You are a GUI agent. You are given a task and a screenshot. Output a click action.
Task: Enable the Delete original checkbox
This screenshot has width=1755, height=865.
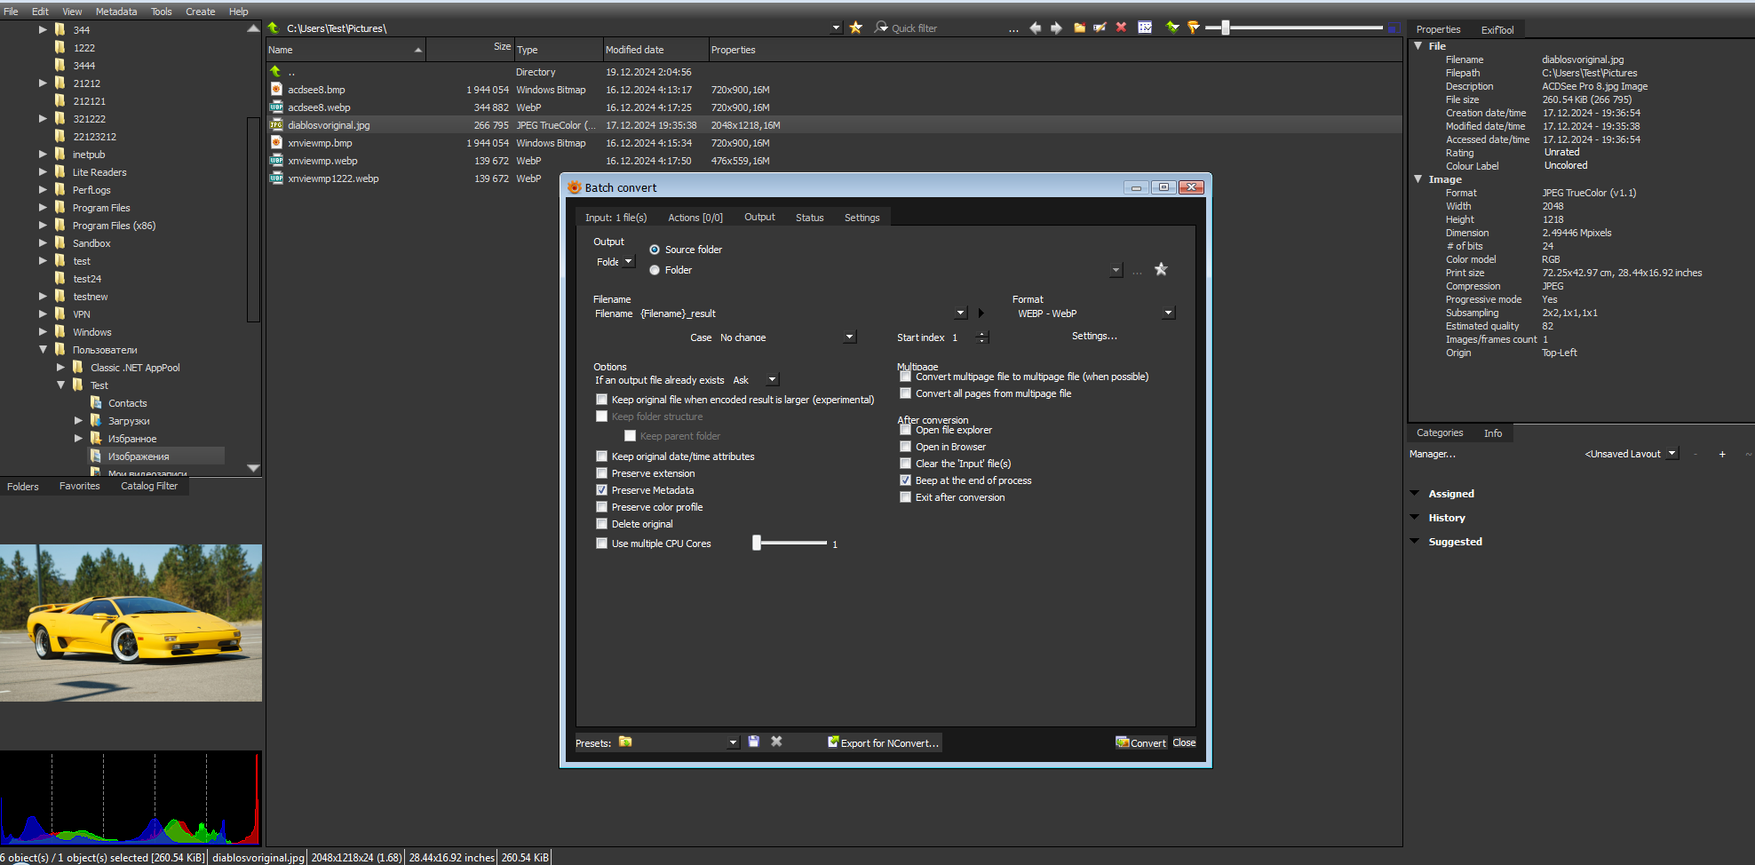601,524
